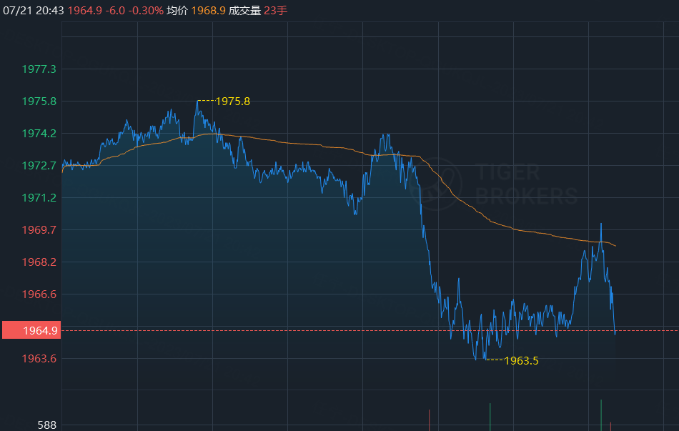The height and width of the screenshot is (431, 679).
Task: Click y-axis label 1975.8 on left
Action: click(x=39, y=101)
